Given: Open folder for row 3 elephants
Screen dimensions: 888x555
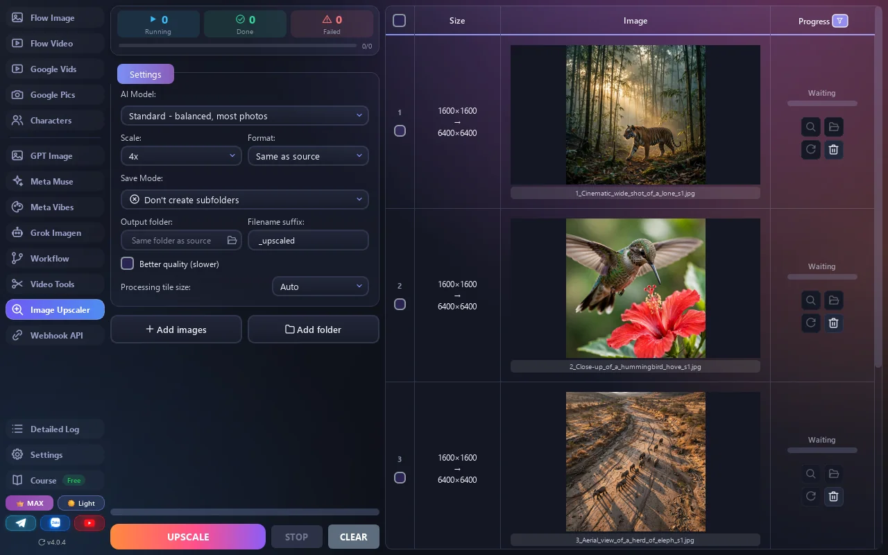Looking at the screenshot, I should [834, 474].
